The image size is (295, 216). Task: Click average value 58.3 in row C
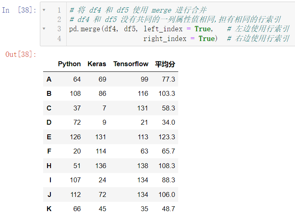tap(168, 108)
